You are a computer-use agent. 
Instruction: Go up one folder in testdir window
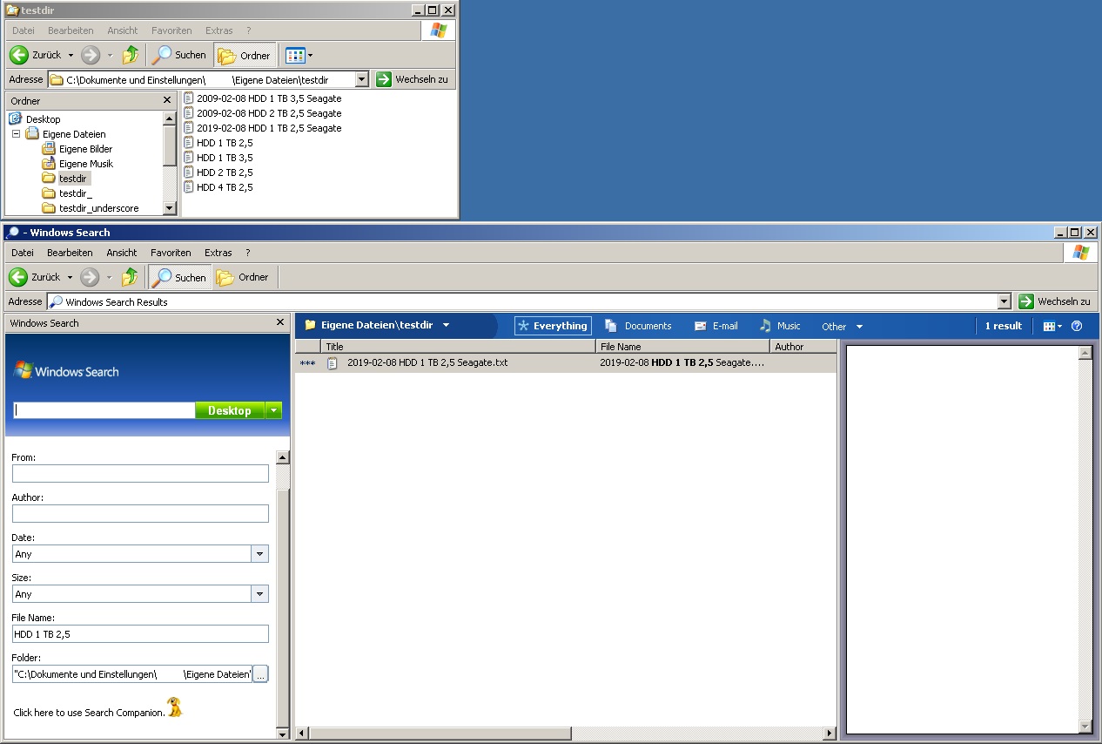[131, 55]
